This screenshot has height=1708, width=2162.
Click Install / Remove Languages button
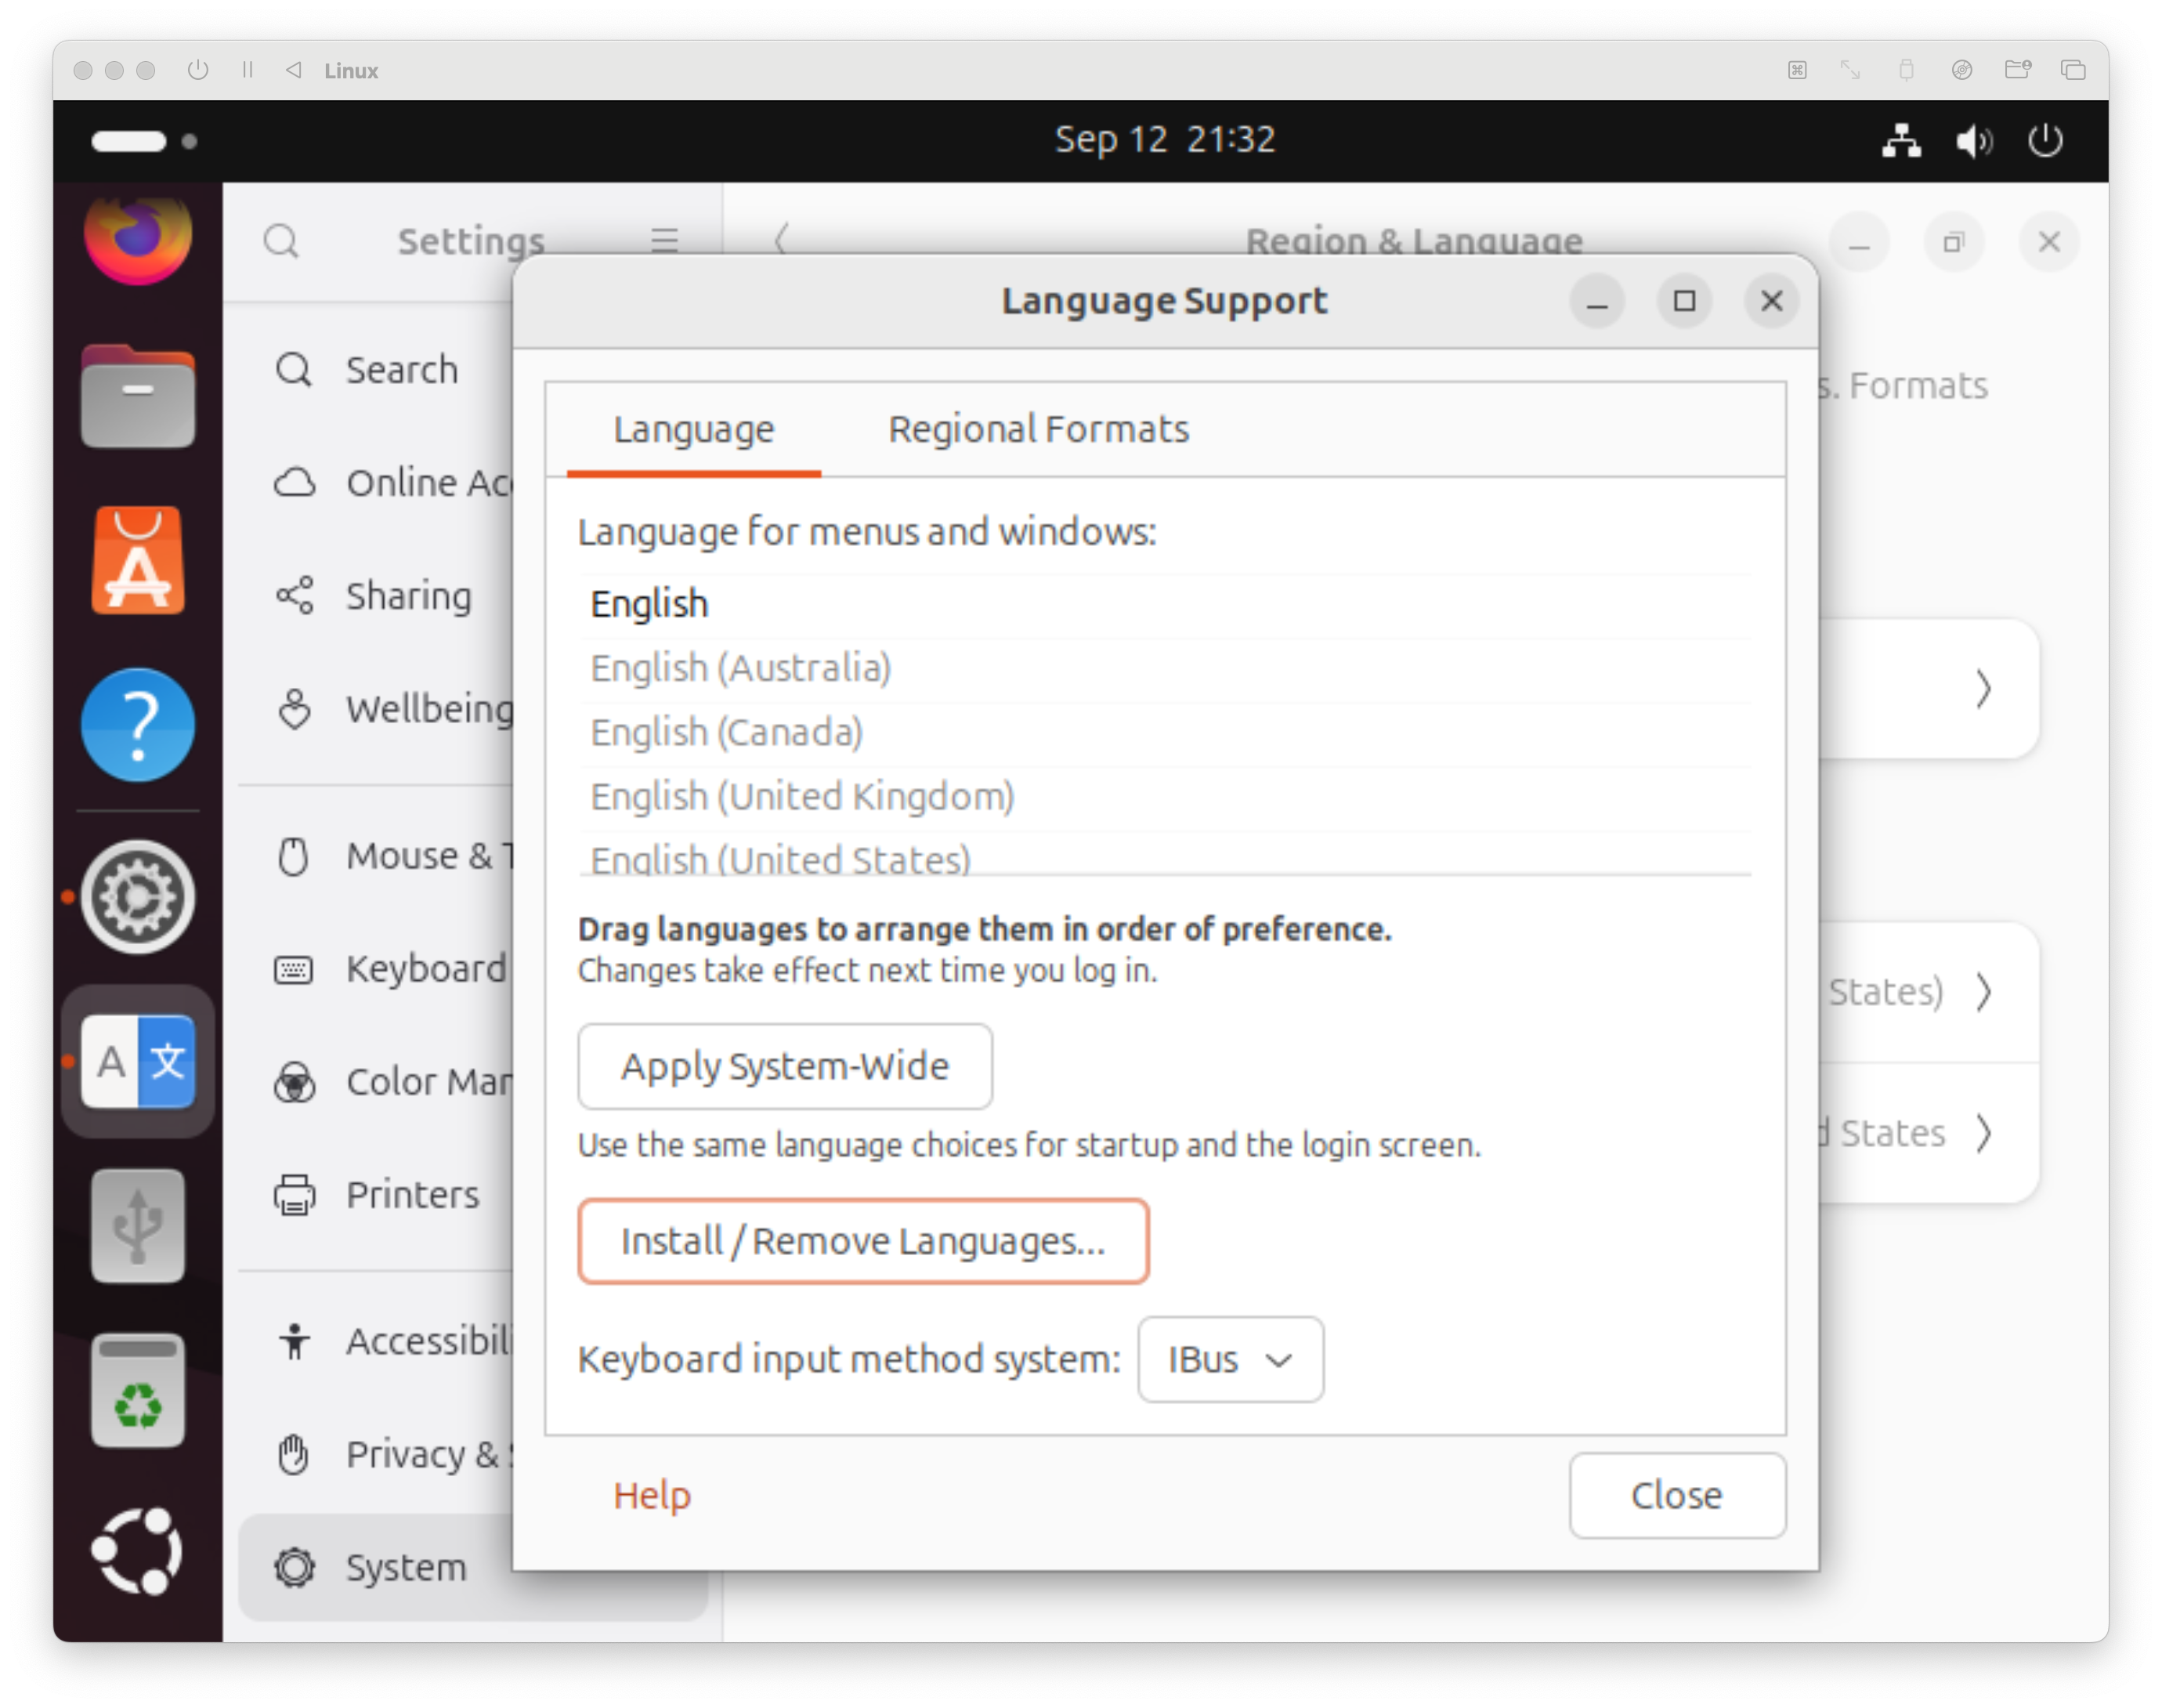tap(862, 1241)
